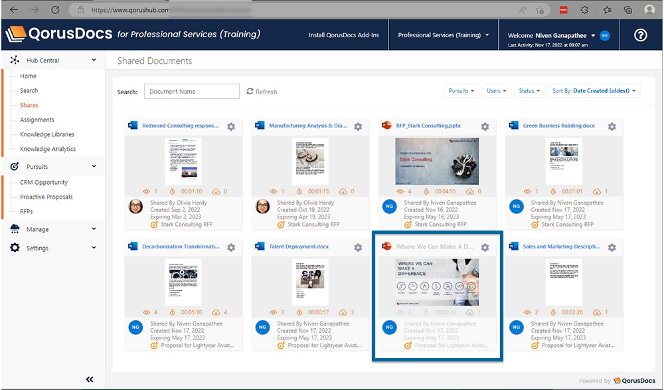Image resolution: width=664 pixels, height=390 pixels.
Task: Open Redmond Consulting response document link
Action: coord(181,126)
